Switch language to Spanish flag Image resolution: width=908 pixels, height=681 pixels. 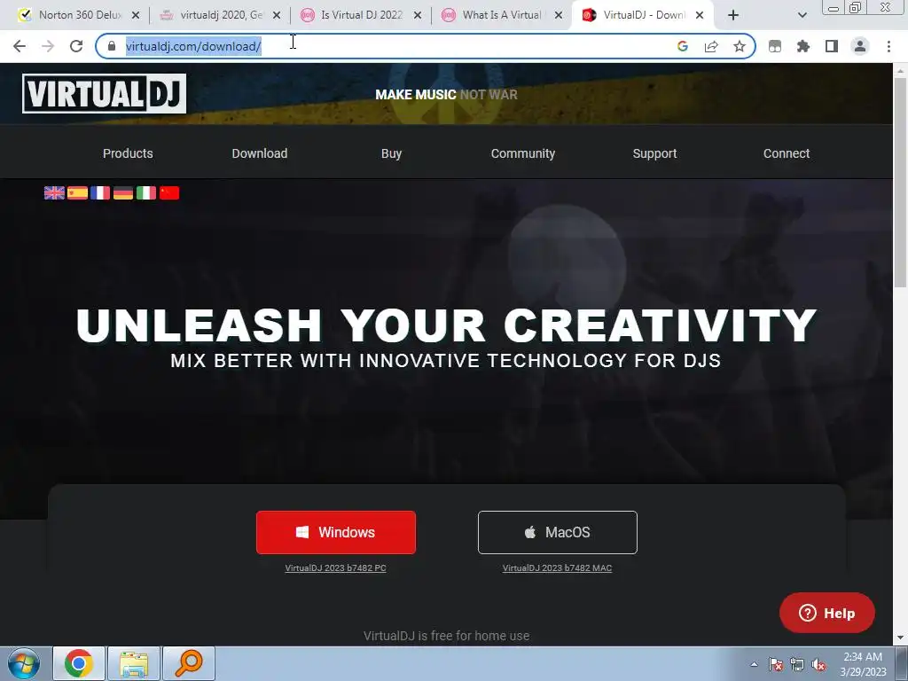point(78,192)
